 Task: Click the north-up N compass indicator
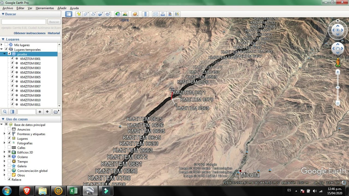pos(338,21)
